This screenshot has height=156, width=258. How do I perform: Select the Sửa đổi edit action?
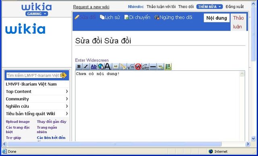pos(87,17)
